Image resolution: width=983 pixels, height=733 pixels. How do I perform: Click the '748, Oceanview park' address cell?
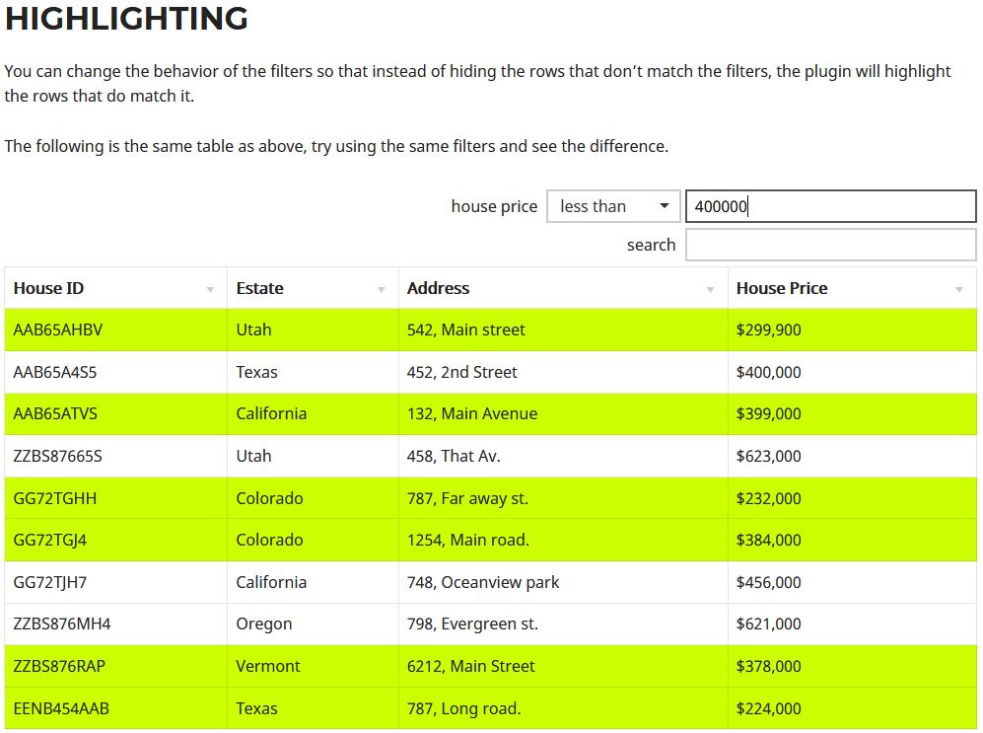(x=483, y=582)
